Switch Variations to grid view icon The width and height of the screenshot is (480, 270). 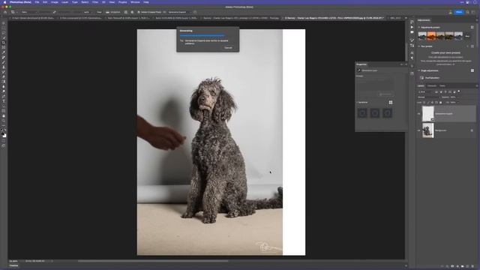pos(391,103)
